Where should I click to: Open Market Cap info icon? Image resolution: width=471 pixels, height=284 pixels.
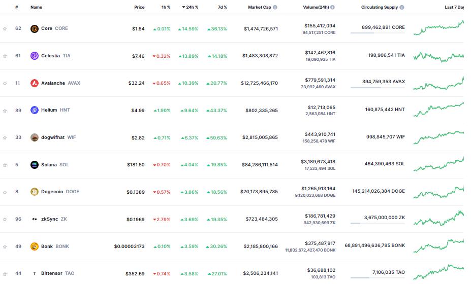[275, 7]
